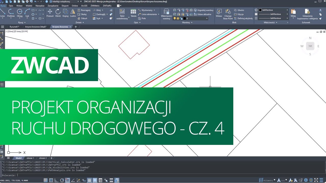Viewport: 326px width, 183px height.
Task: Open the JakWarstwa color dropdown
Action: coord(287,10)
